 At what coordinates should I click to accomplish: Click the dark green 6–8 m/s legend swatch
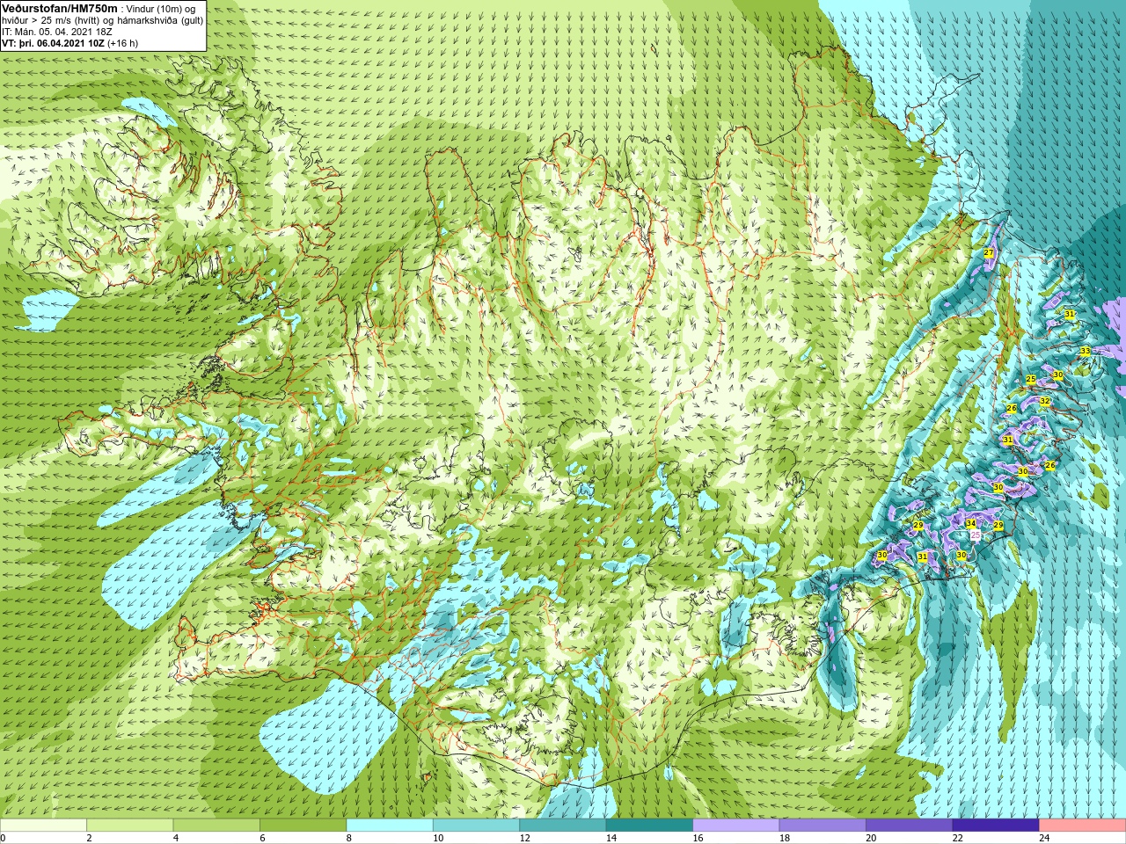point(303,826)
